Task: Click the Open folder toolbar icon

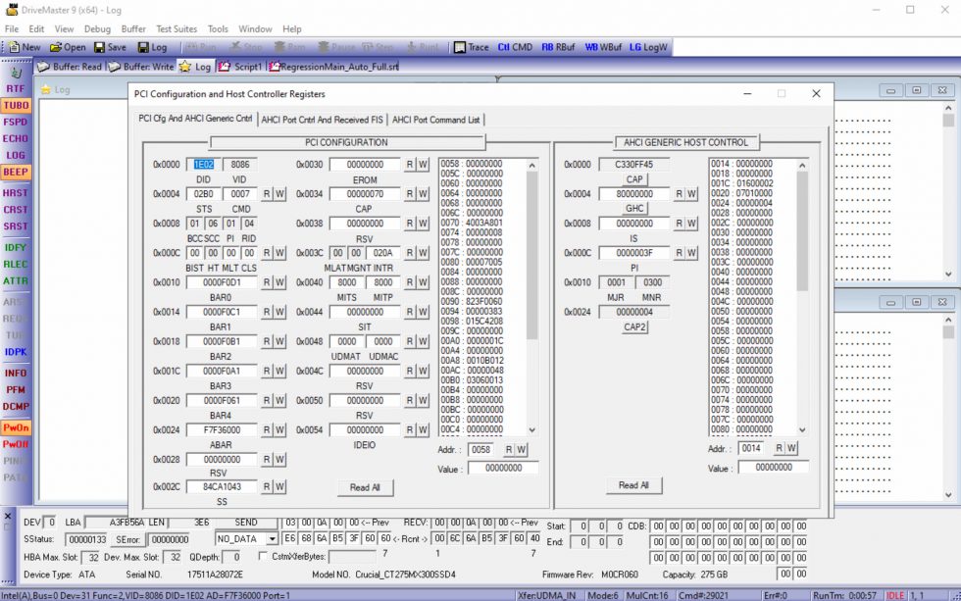Action: click(x=68, y=47)
